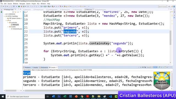Open the Run configurations dropdown arrow
Viewport: 176px width, 99px height.
tap(47, 6)
